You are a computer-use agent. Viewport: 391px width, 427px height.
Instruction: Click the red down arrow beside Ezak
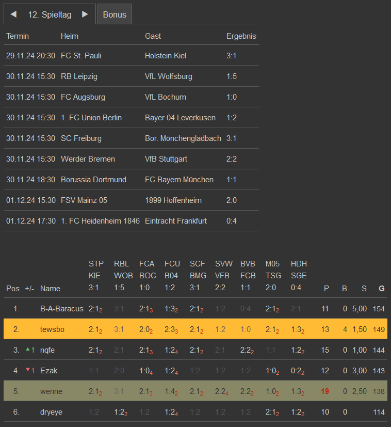click(28, 370)
